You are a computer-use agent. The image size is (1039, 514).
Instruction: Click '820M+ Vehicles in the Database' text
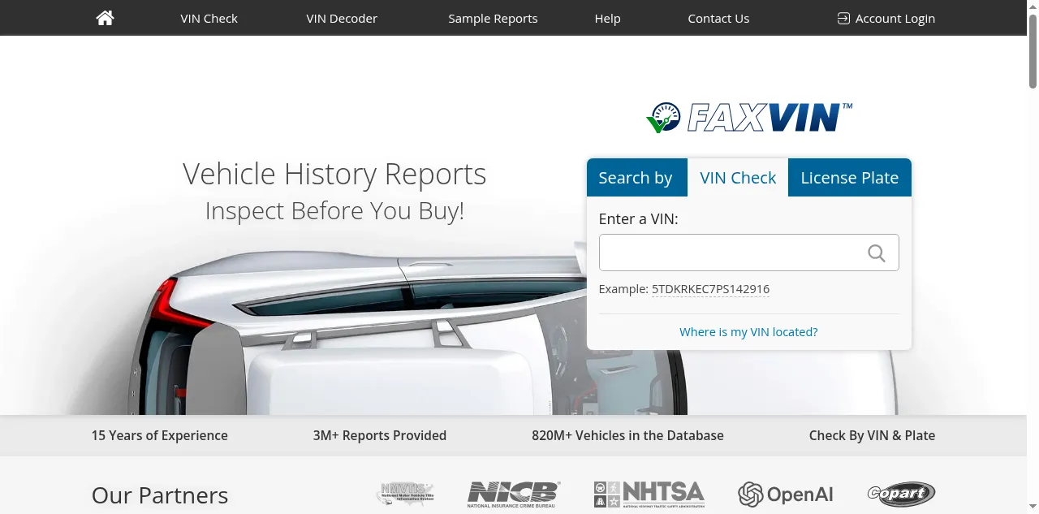627,435
